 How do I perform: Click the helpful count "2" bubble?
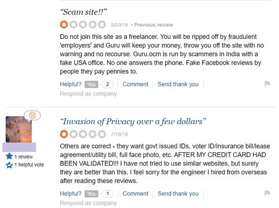107,85
